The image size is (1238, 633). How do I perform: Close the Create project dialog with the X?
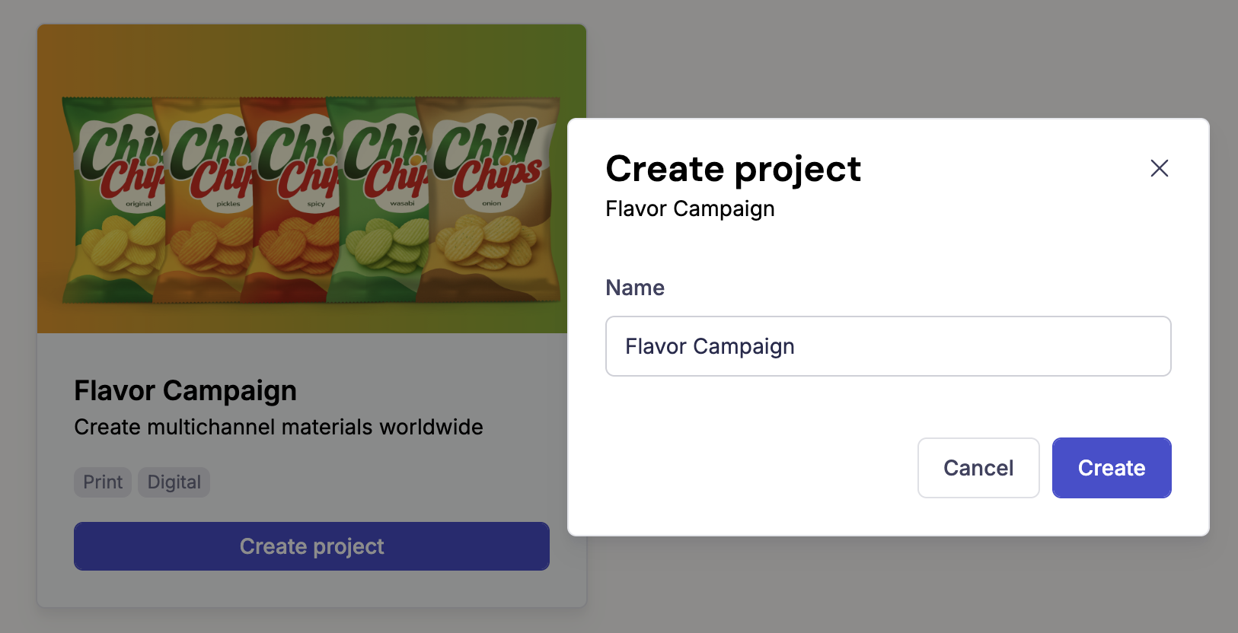1160,168
